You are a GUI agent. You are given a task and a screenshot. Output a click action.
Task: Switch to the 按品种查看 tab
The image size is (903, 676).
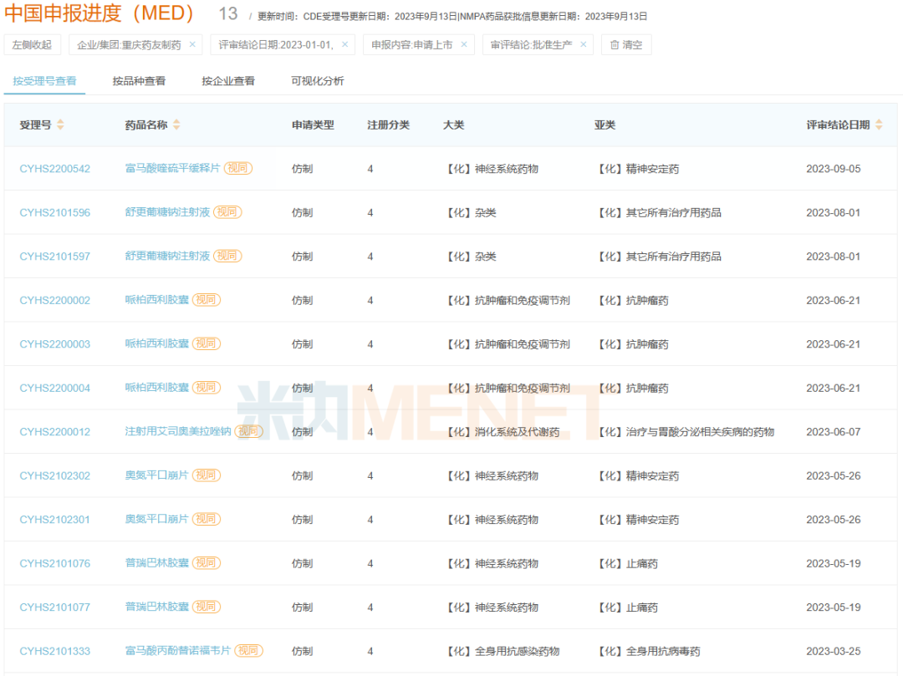coord(142,80)
